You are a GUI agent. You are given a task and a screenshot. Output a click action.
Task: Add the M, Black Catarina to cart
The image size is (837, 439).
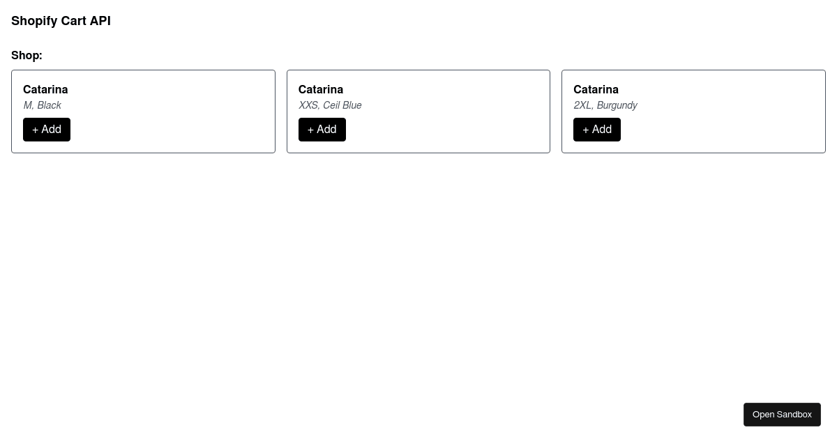tap(47, 130)
